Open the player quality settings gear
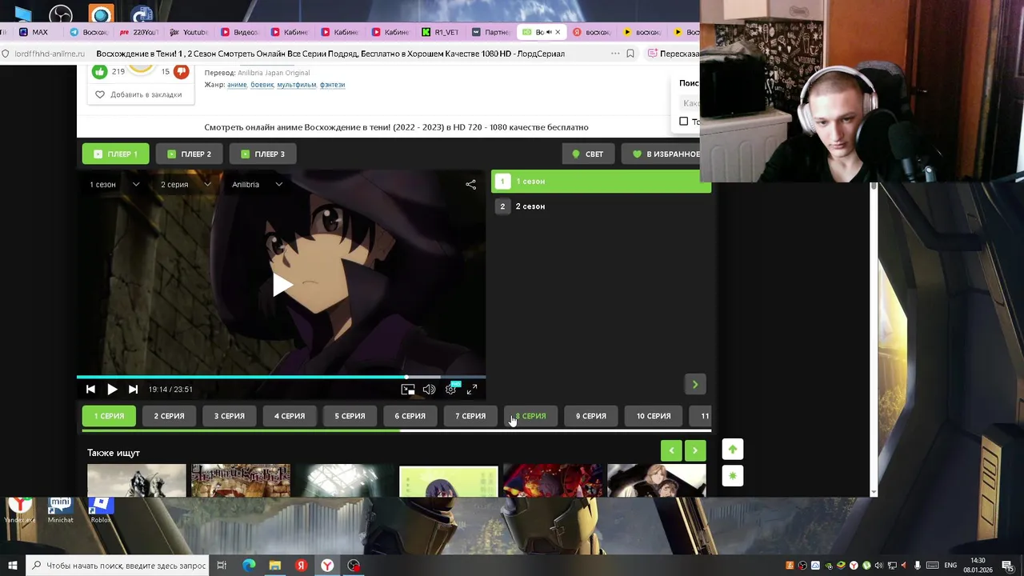The width and height of the screenshot is (1024, 576). 451,390
